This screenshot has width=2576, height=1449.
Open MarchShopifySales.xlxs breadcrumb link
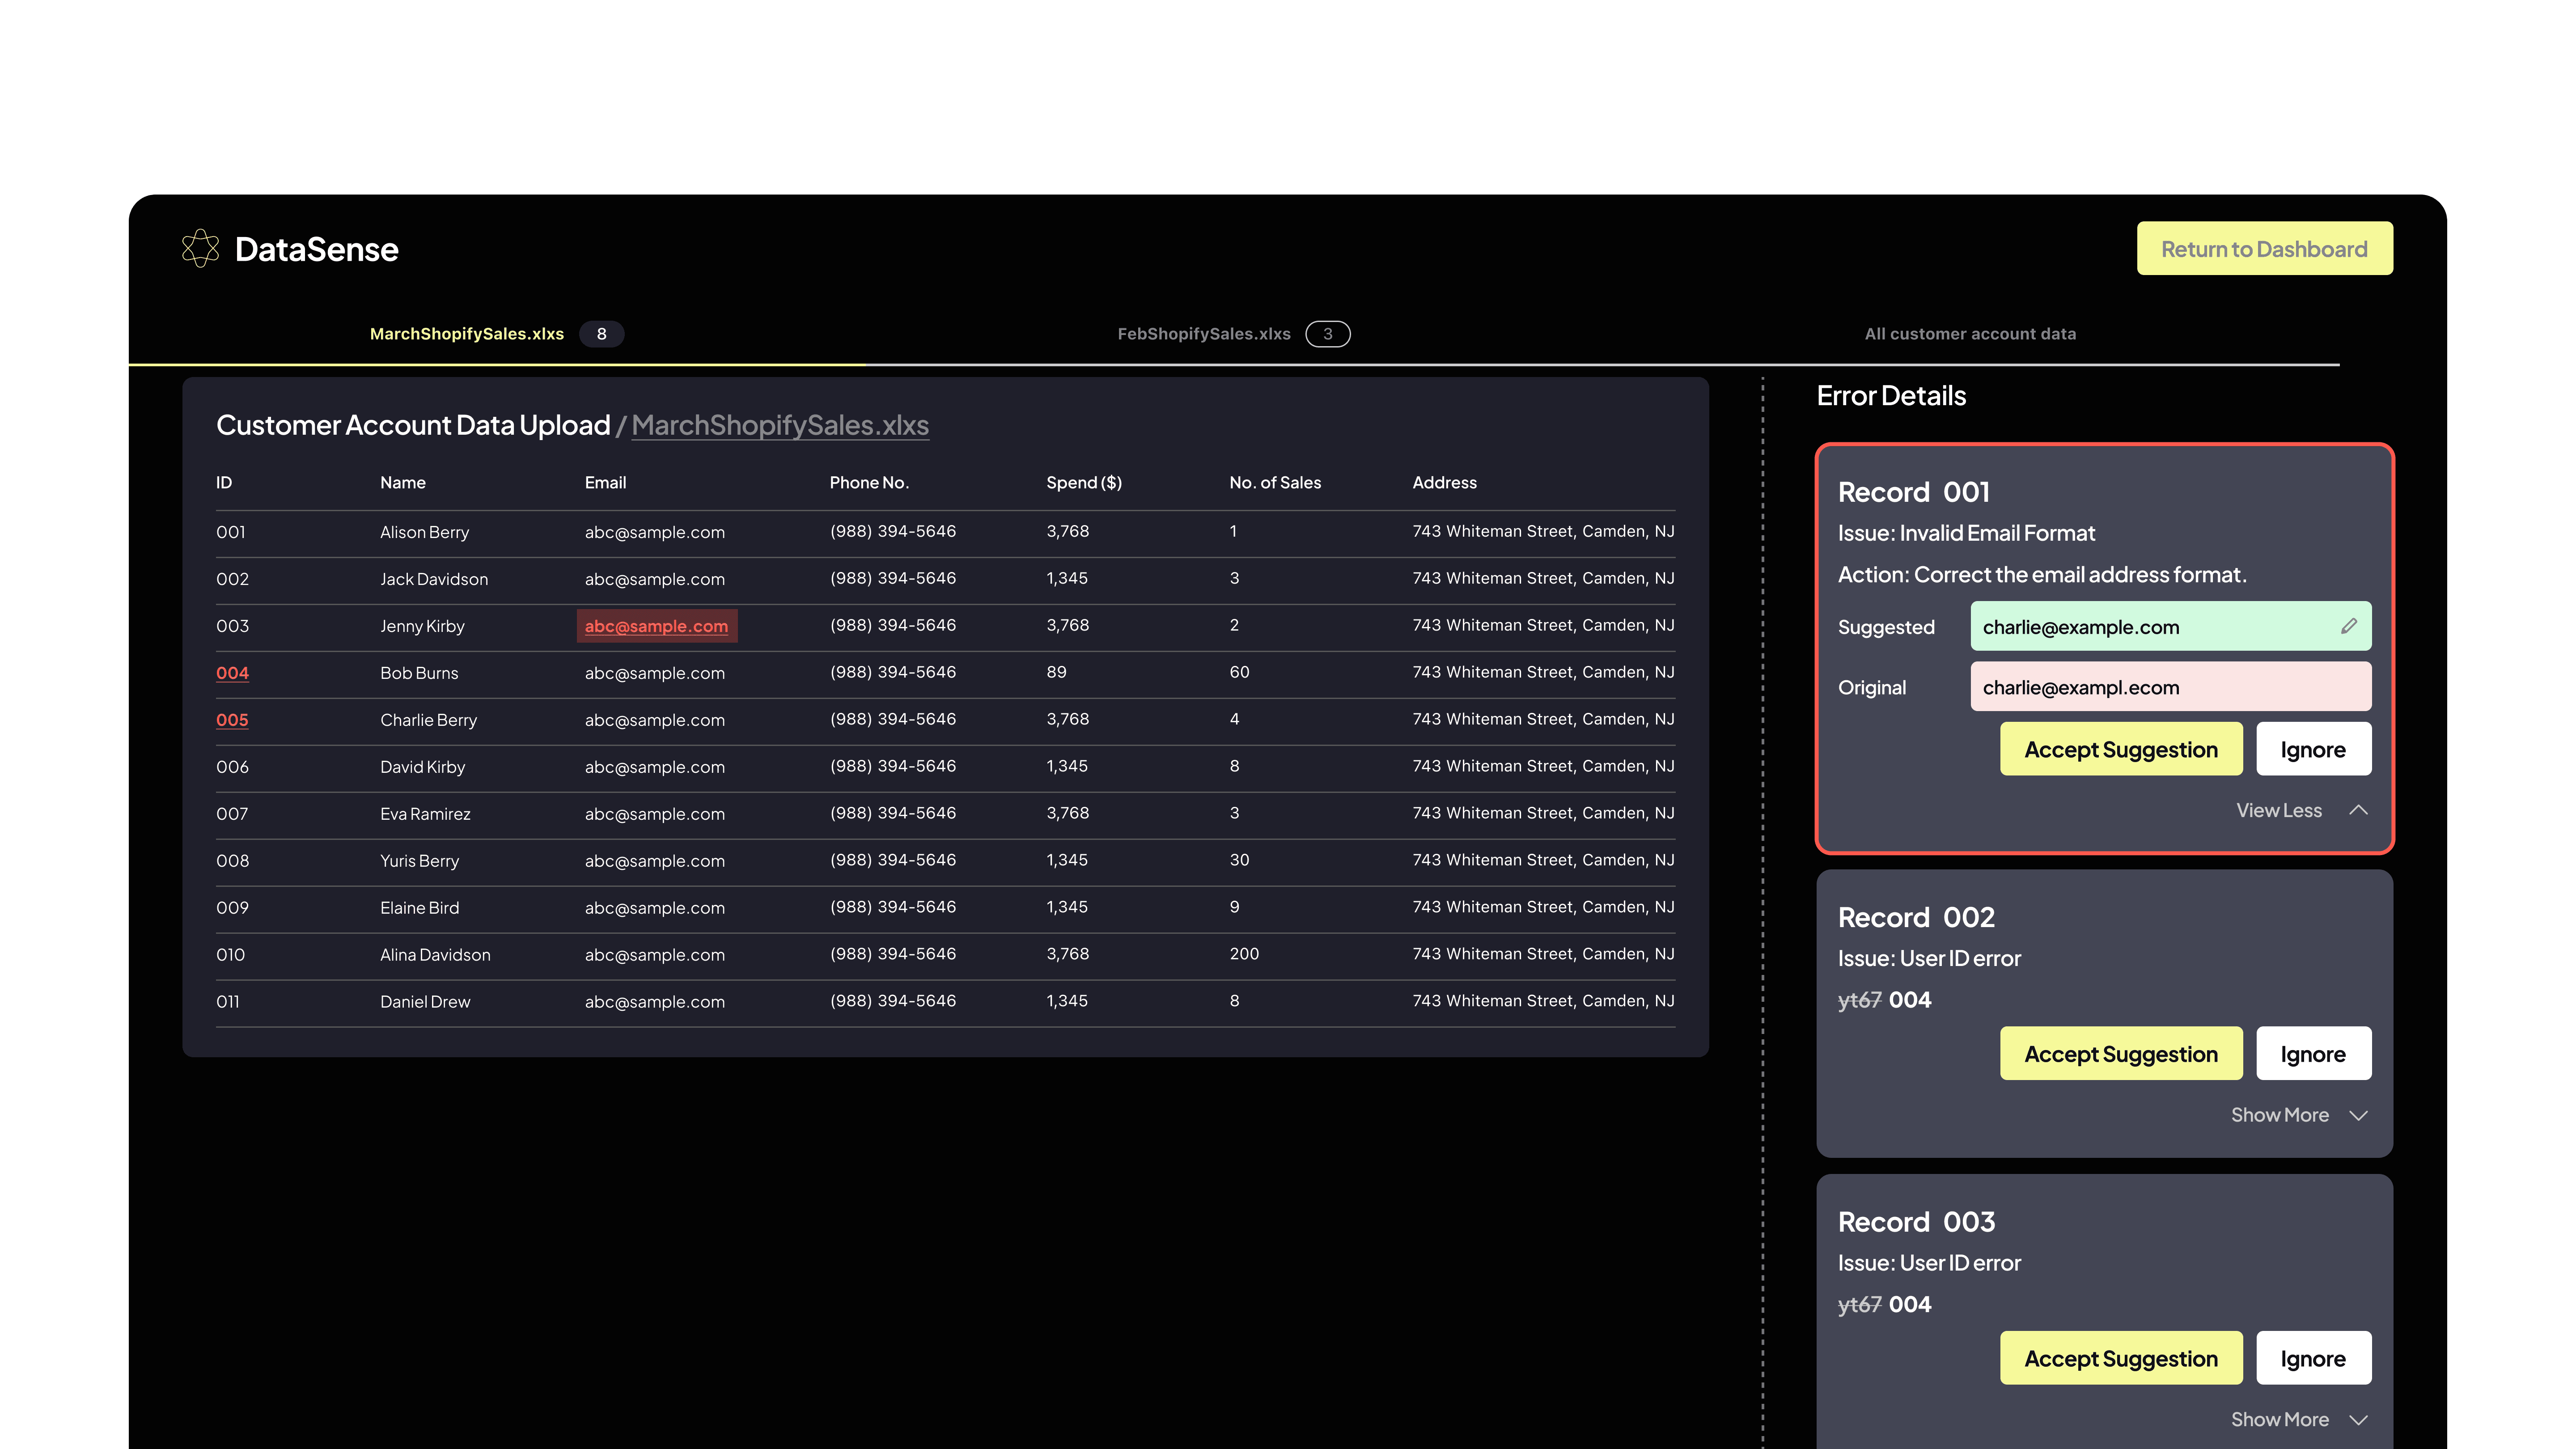780,425
